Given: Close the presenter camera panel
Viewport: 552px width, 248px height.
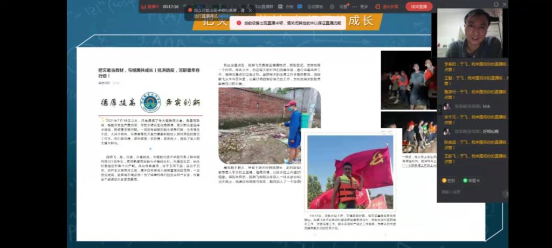Looking at the screenshot, I should [x=504, y=4].
